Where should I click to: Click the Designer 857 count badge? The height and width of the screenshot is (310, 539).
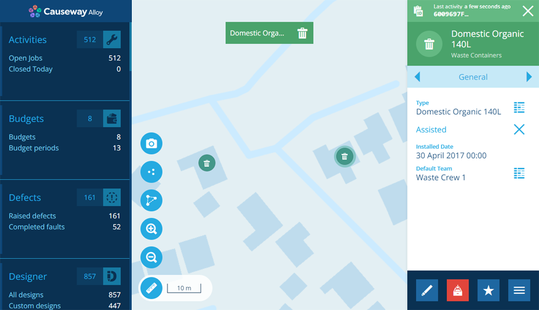[x=90, y=276]
